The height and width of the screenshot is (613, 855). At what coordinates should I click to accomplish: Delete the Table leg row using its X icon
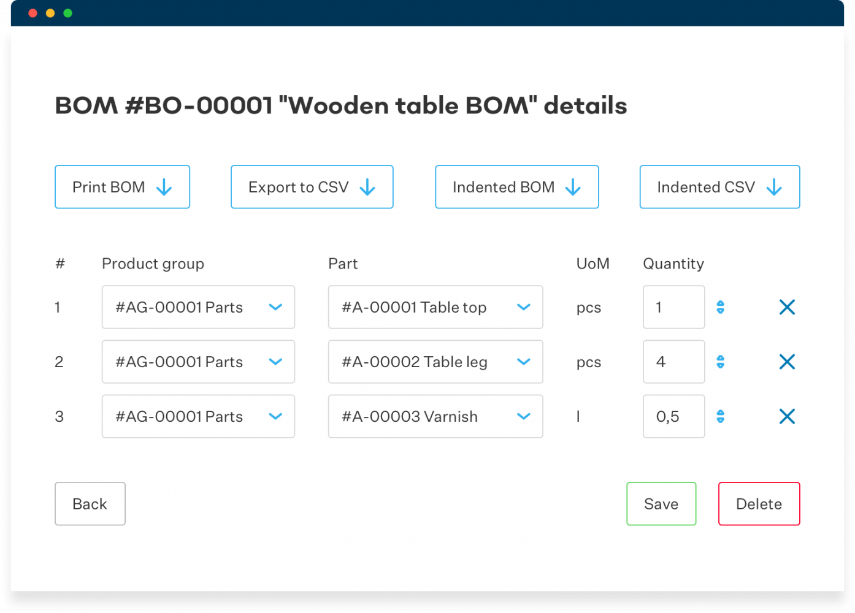tap(787, 362)
